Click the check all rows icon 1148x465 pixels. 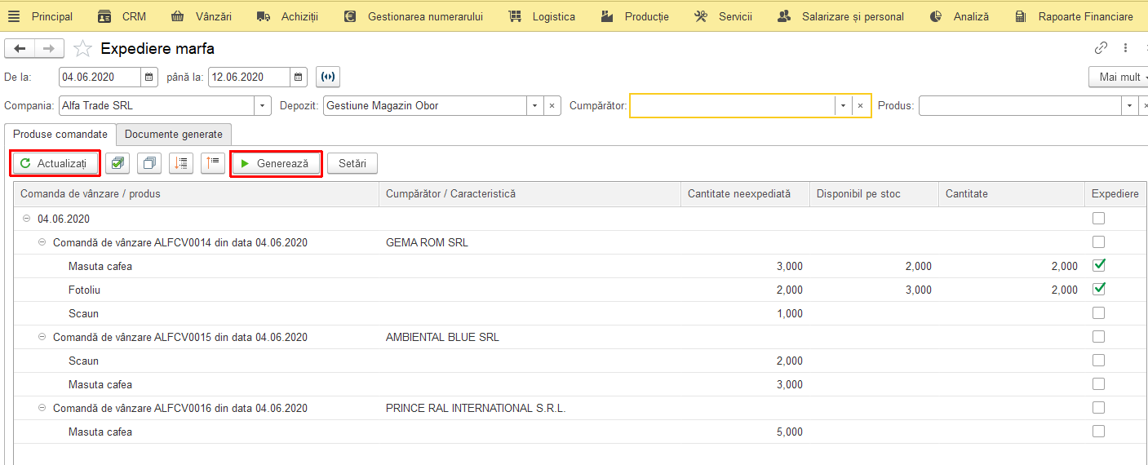(x=117, y=163)
